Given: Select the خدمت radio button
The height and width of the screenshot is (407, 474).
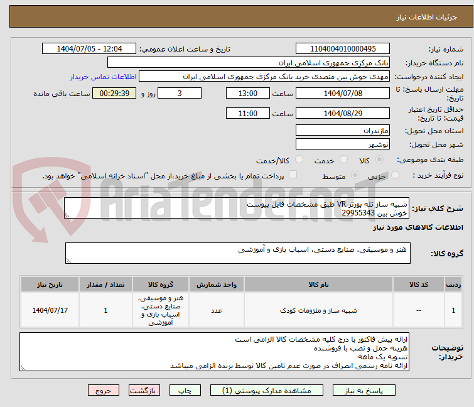Looking at the screenshot, I should [x=343, y=160].
